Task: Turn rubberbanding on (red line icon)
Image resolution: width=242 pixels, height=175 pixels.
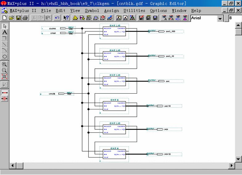Action: (x=5, y=92)
